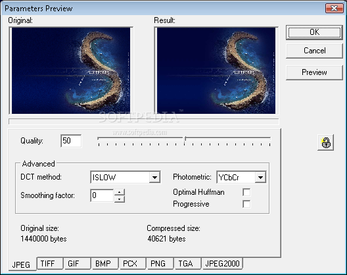Confirm settings with the OK button
This screenshot has width=347, height=275.
pyautogui.click(x=314, y=32)
